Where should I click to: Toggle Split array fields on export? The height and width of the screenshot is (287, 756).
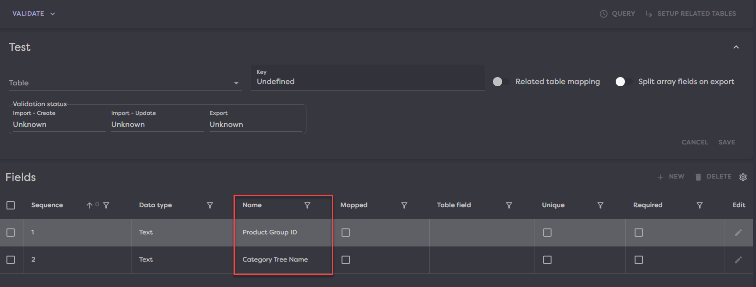point(624,82)
